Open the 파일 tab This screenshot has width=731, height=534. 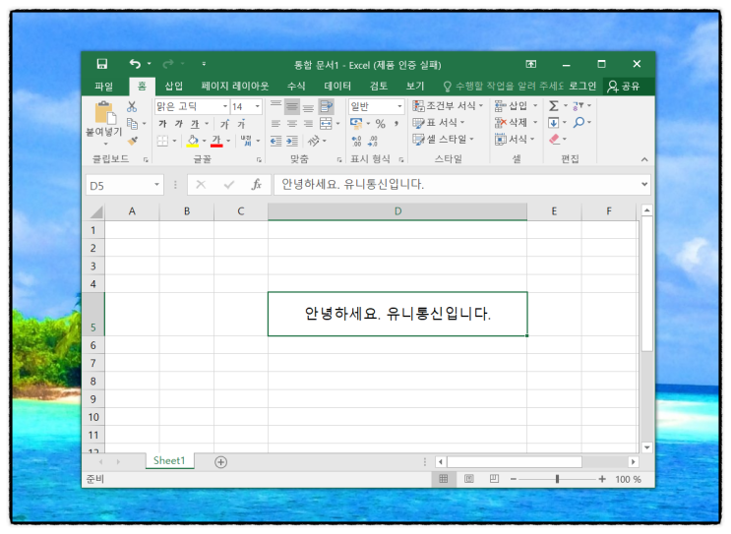tap(104, 87)
